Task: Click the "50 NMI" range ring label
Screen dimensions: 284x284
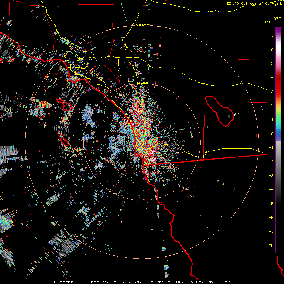Action: click(x=142, y=83)
